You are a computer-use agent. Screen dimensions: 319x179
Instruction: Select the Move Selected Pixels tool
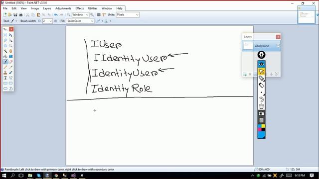[x=10, y=35]
